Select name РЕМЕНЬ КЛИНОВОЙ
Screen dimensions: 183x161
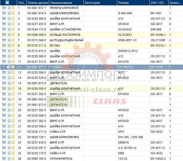pos(64,8)
